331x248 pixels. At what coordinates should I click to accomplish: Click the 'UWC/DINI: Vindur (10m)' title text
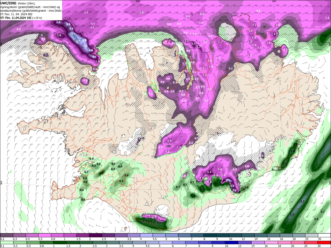18,3
